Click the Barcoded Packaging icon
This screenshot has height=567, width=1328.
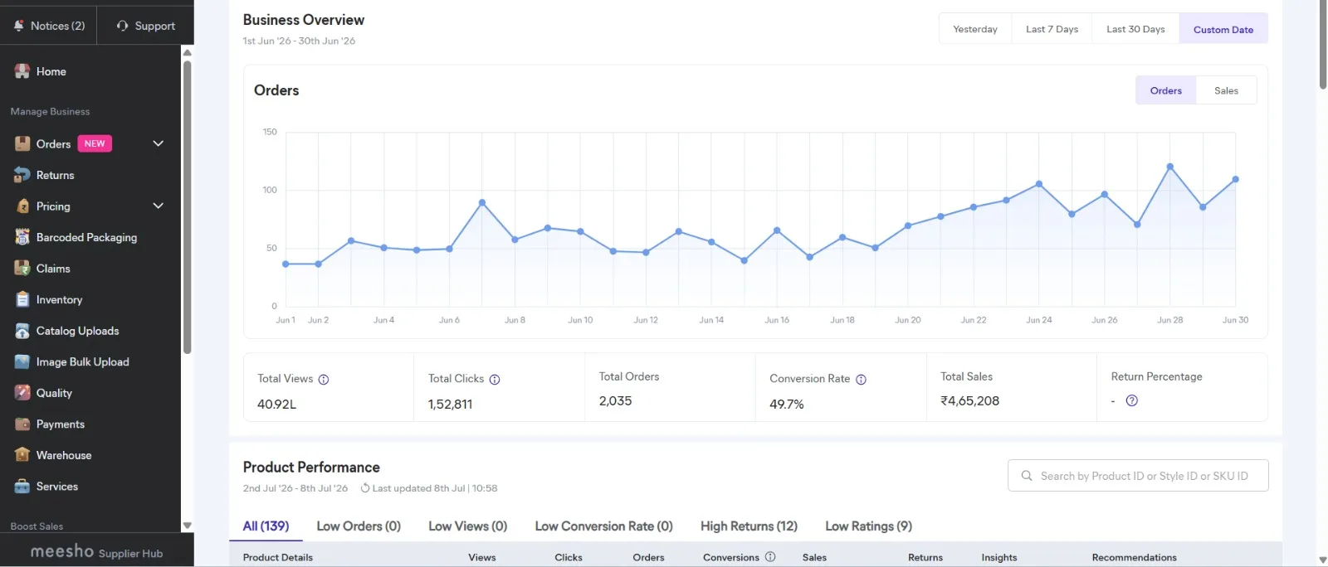click(22, 237)
